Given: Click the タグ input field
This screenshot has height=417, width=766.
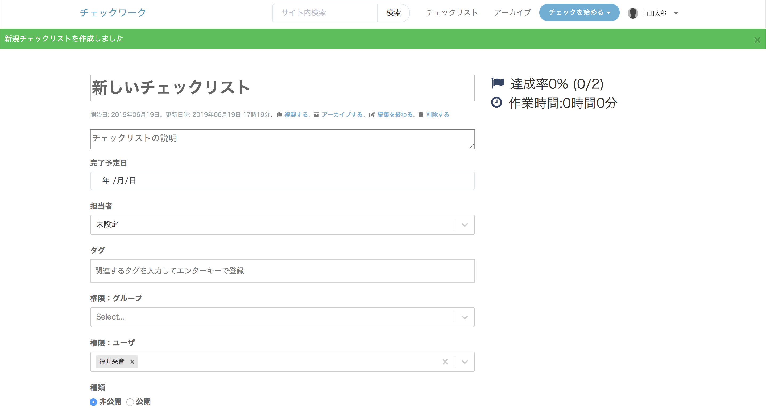Looking at the screenshot, I should 282,271.
